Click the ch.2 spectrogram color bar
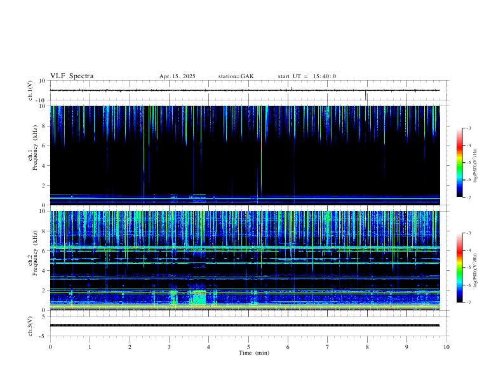The width and height of the screenshot is (503, 389). [460, 268]
